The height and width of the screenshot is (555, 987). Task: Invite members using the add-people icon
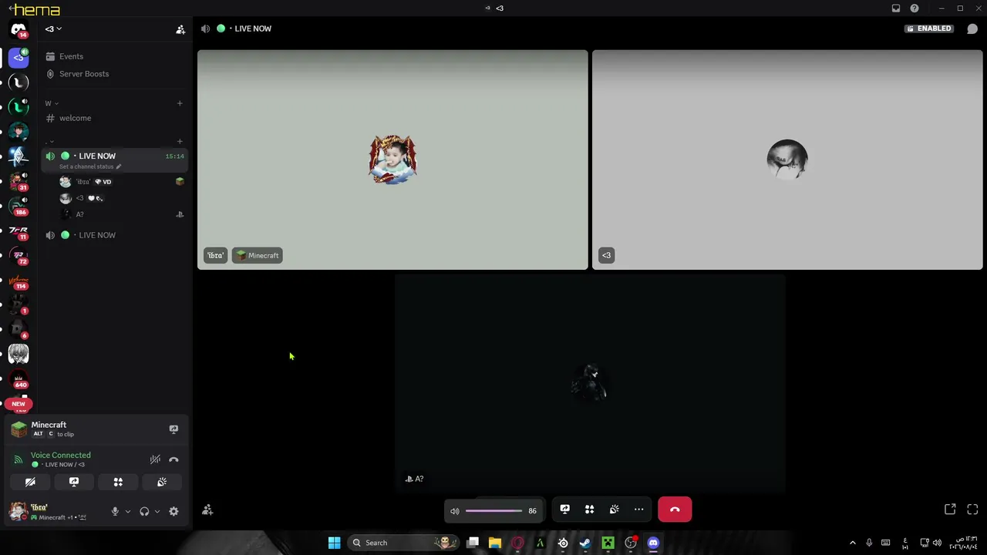tap(180, 29)
